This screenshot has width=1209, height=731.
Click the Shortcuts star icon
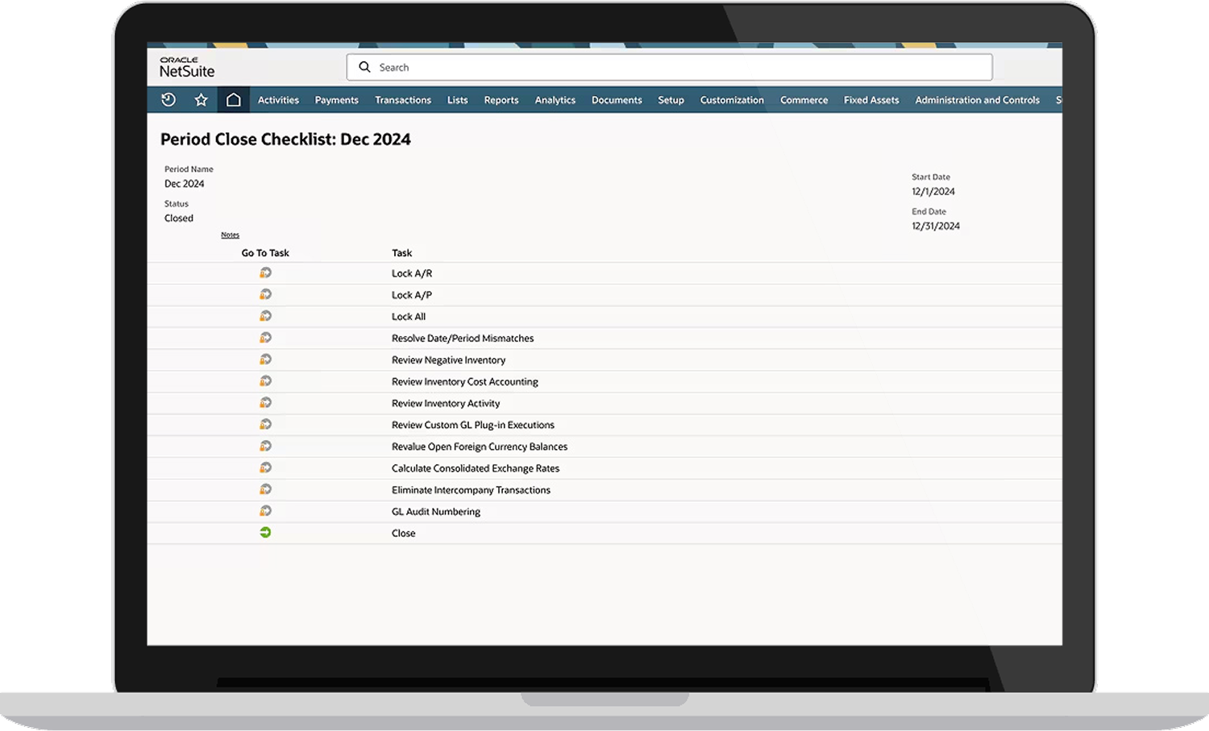201,100
